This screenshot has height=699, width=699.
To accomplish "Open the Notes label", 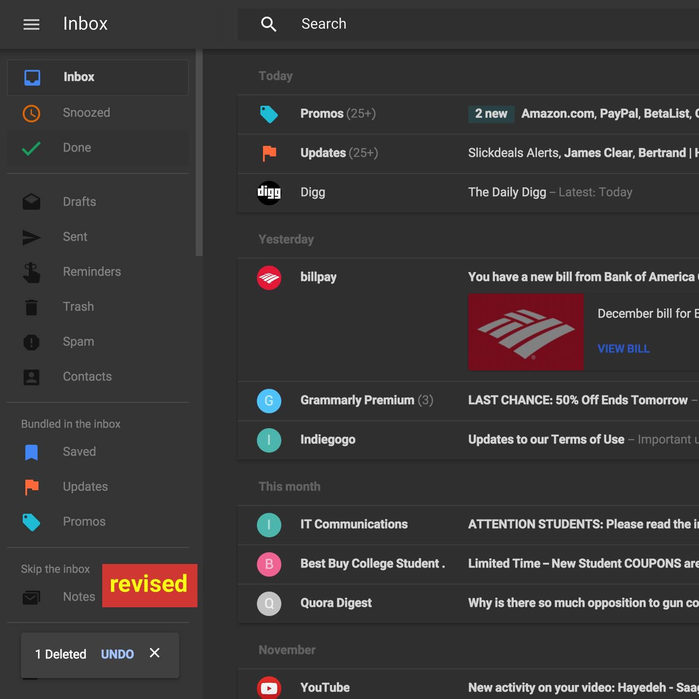I will [x=79, y=597].
